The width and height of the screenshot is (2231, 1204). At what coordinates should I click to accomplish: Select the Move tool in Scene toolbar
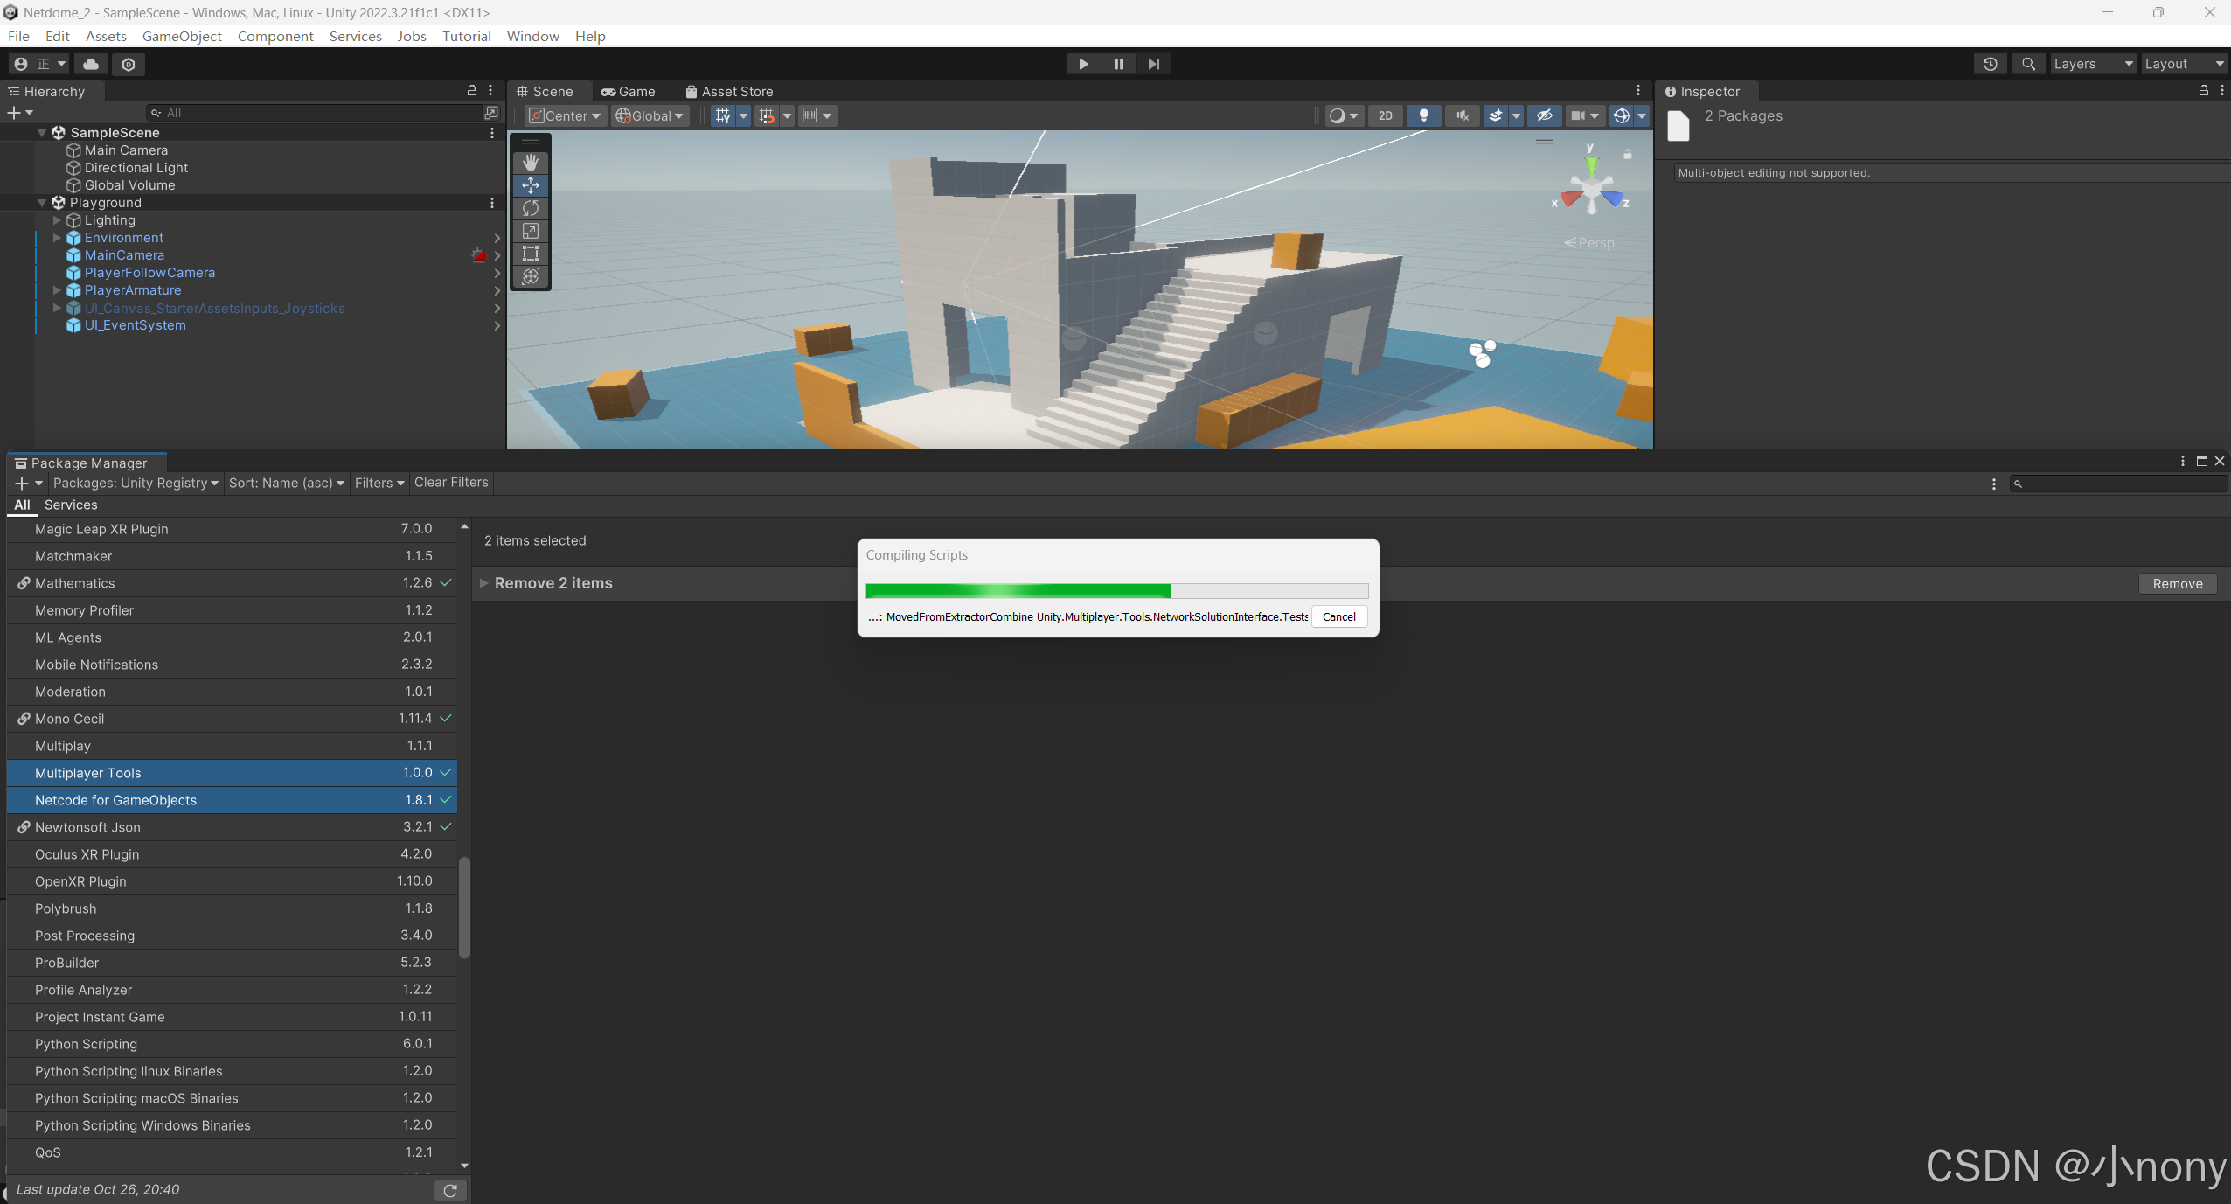(x=531, y=185)
